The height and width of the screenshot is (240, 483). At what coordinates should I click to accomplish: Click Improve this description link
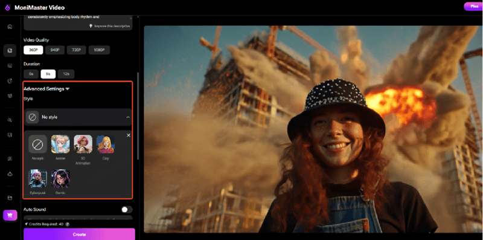pyautogui.click(x=112, y=26)
